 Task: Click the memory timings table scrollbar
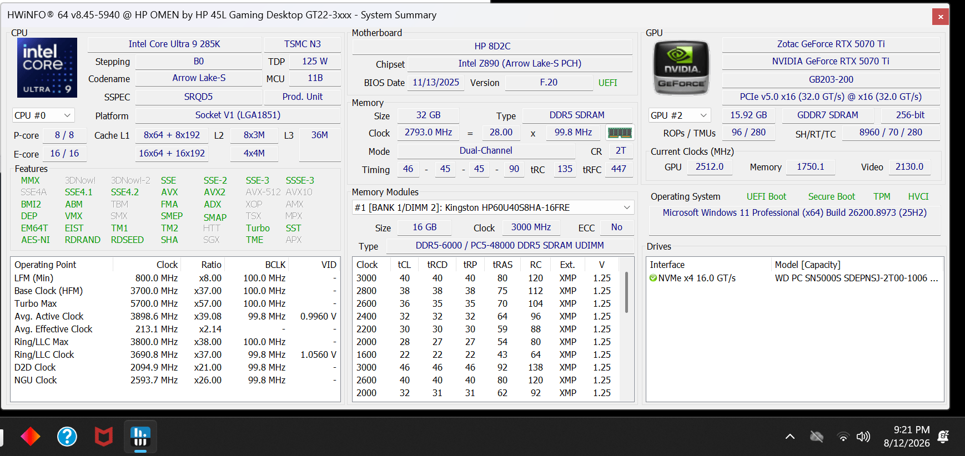coord(626,293)
